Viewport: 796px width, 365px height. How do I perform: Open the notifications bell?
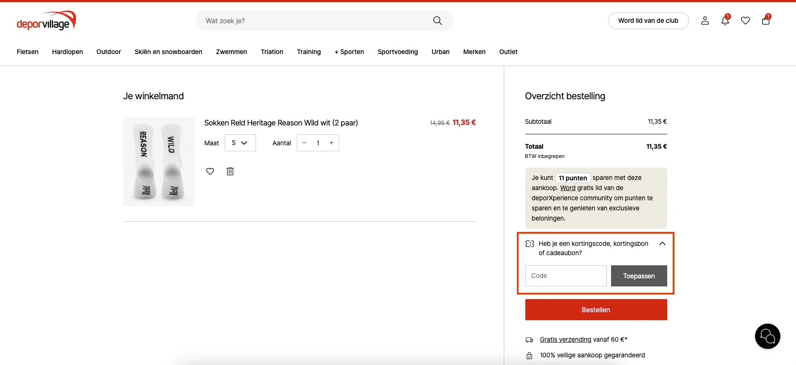[x=725, y=20]
